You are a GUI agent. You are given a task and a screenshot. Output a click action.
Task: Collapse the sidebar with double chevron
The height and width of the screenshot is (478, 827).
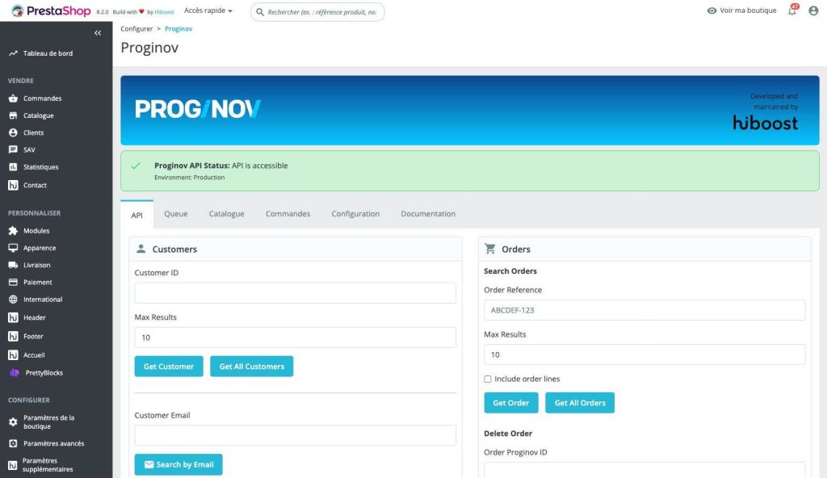(x=98, y=33)
